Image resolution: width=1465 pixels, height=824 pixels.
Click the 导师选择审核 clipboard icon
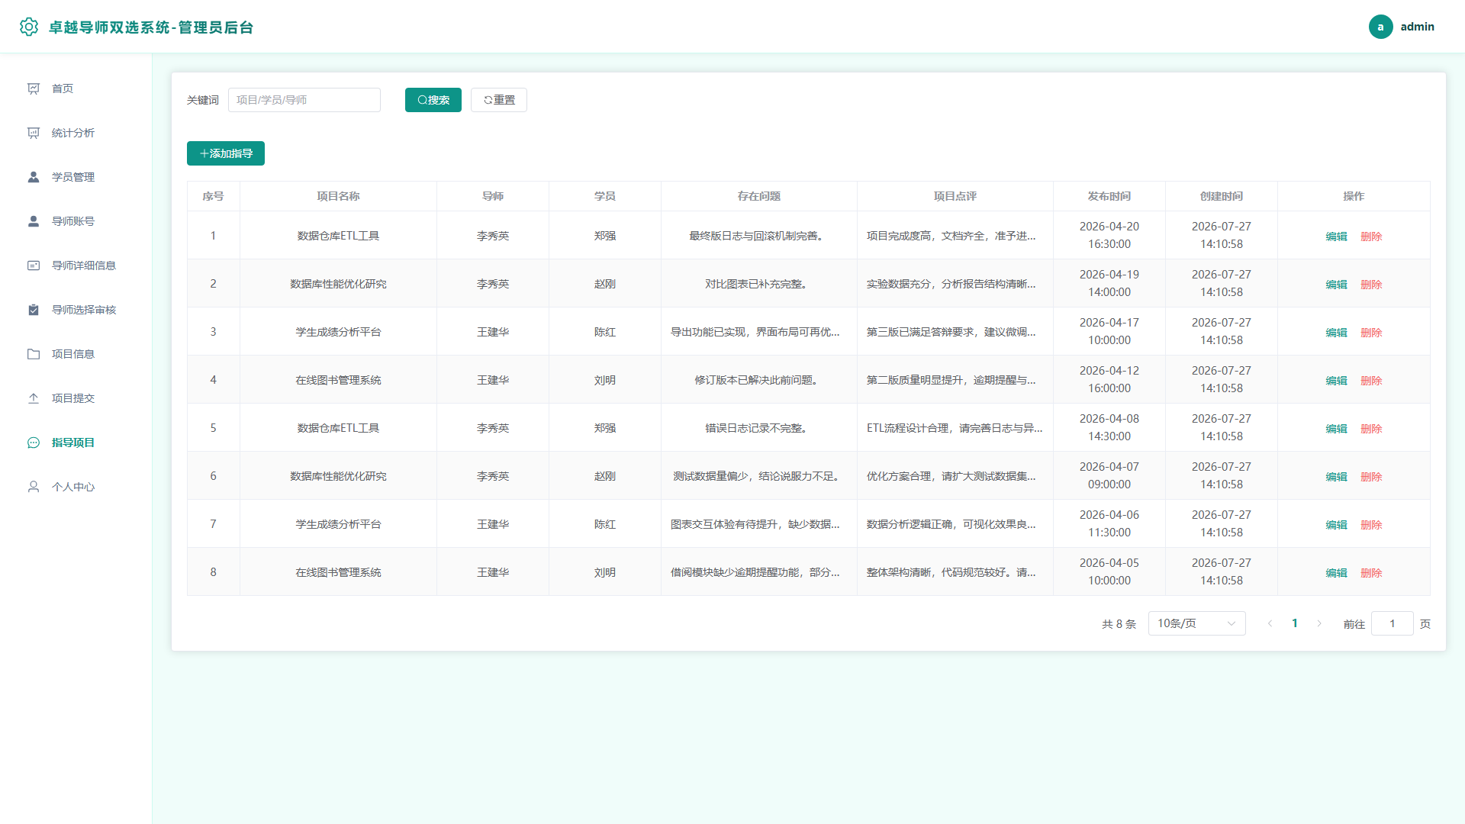pyautogui.click(x=34, y=310)
